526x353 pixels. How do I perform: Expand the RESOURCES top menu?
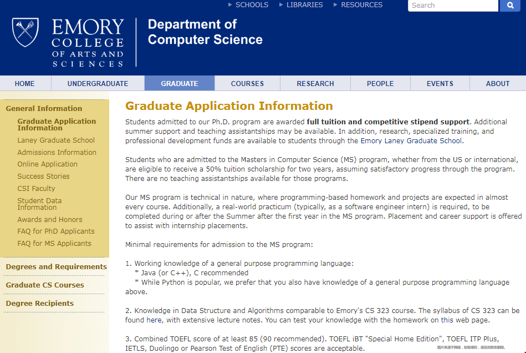(358, 4)
